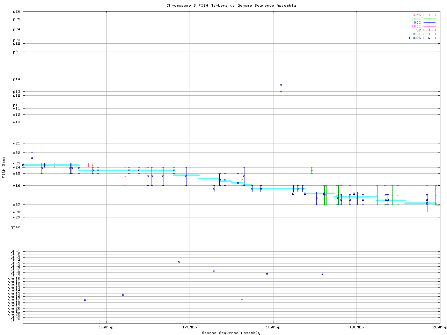The width and height of the screenshot is (447, 335).
Task: Click the NCI blue legend marker
Action: (x=429, y=23)
